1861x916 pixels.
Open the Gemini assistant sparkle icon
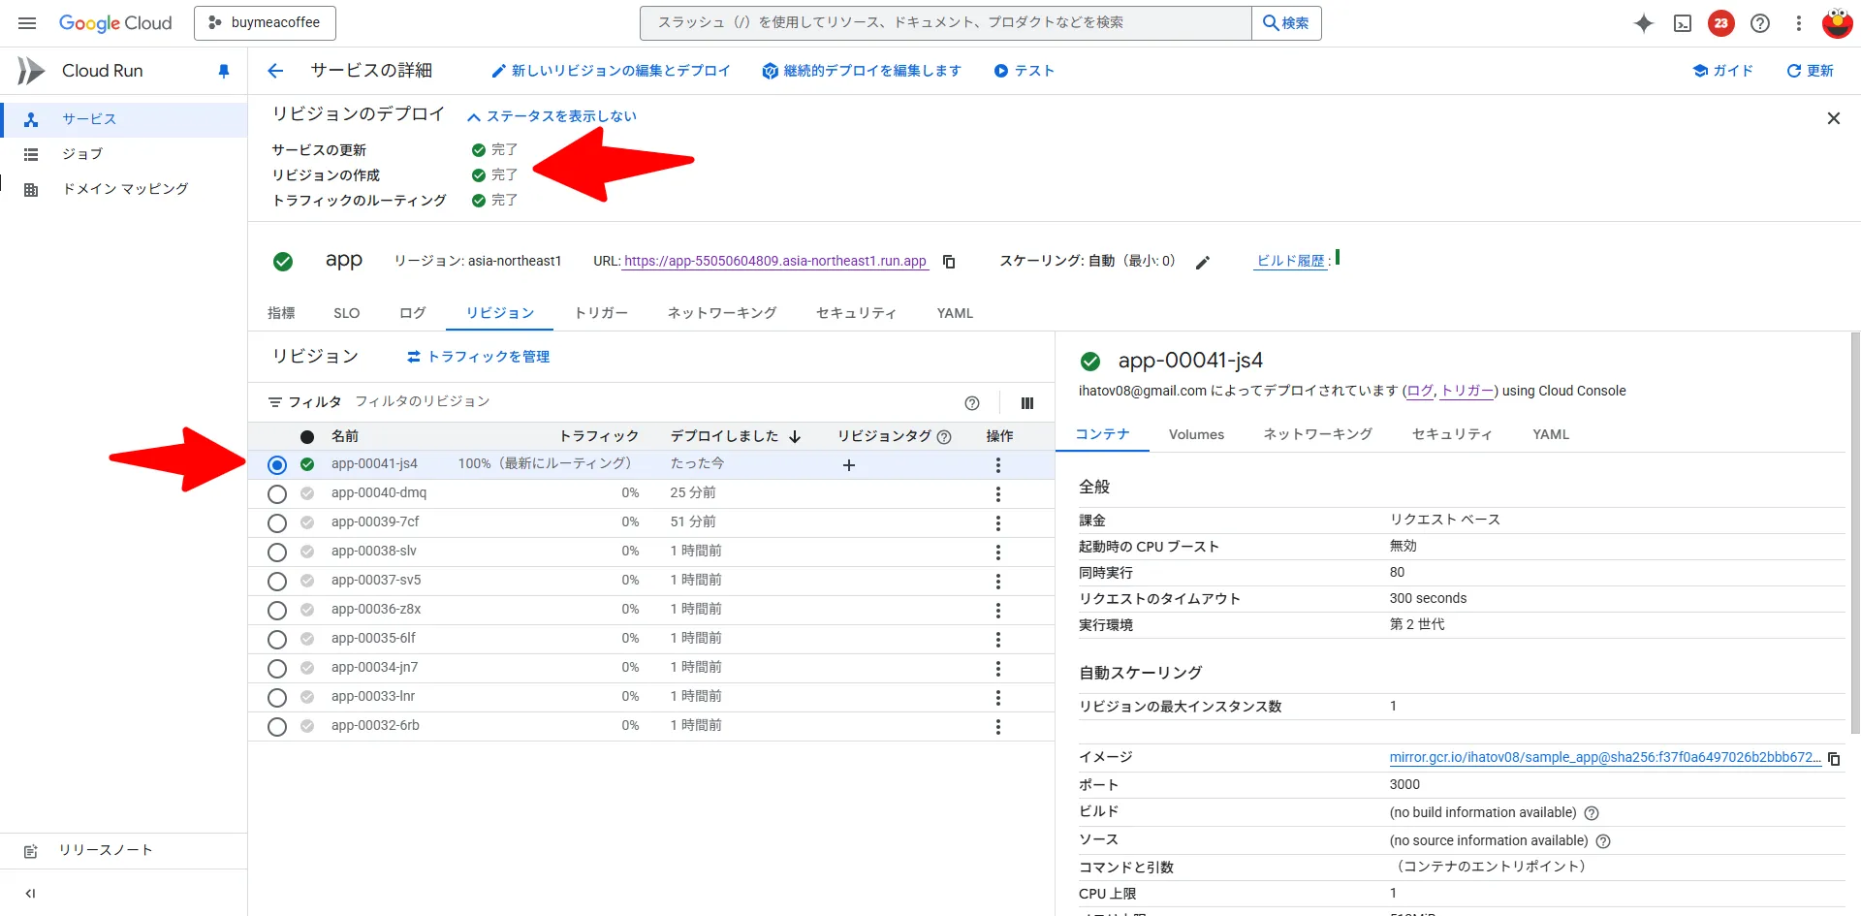tap(1643, 23)
